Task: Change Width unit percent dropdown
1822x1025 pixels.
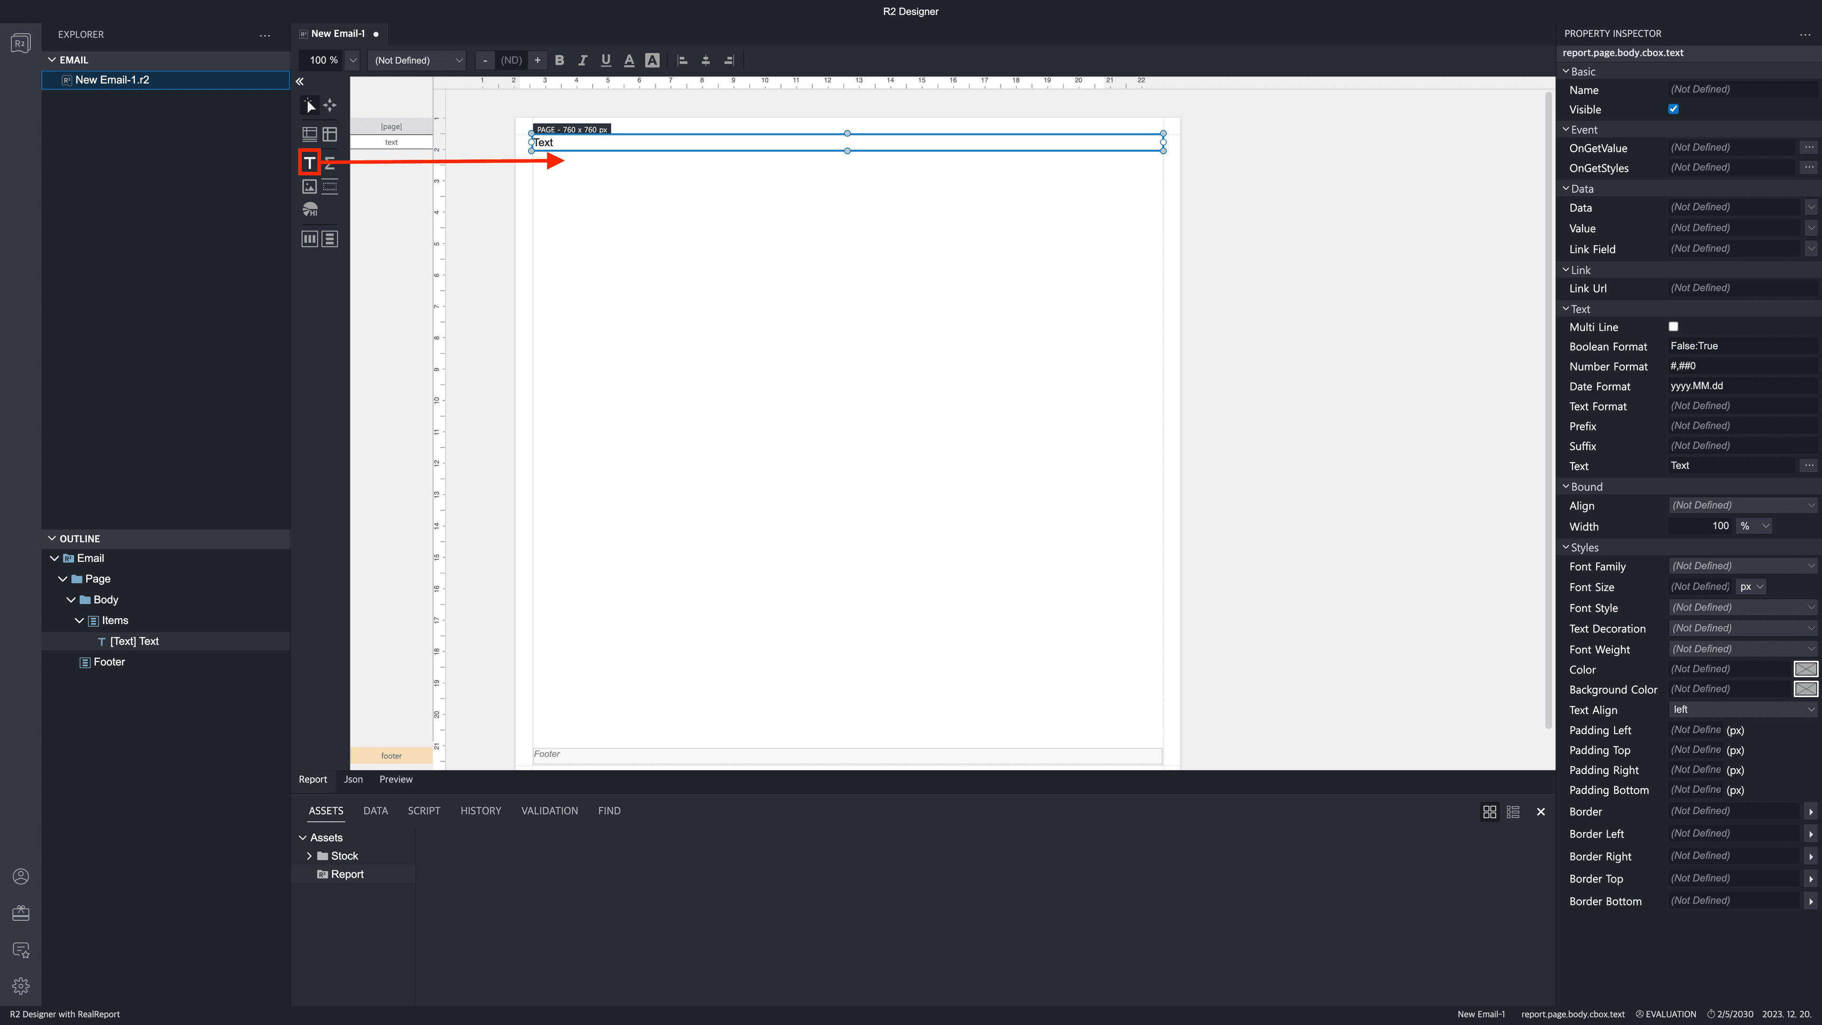Action: (1755, 526)
